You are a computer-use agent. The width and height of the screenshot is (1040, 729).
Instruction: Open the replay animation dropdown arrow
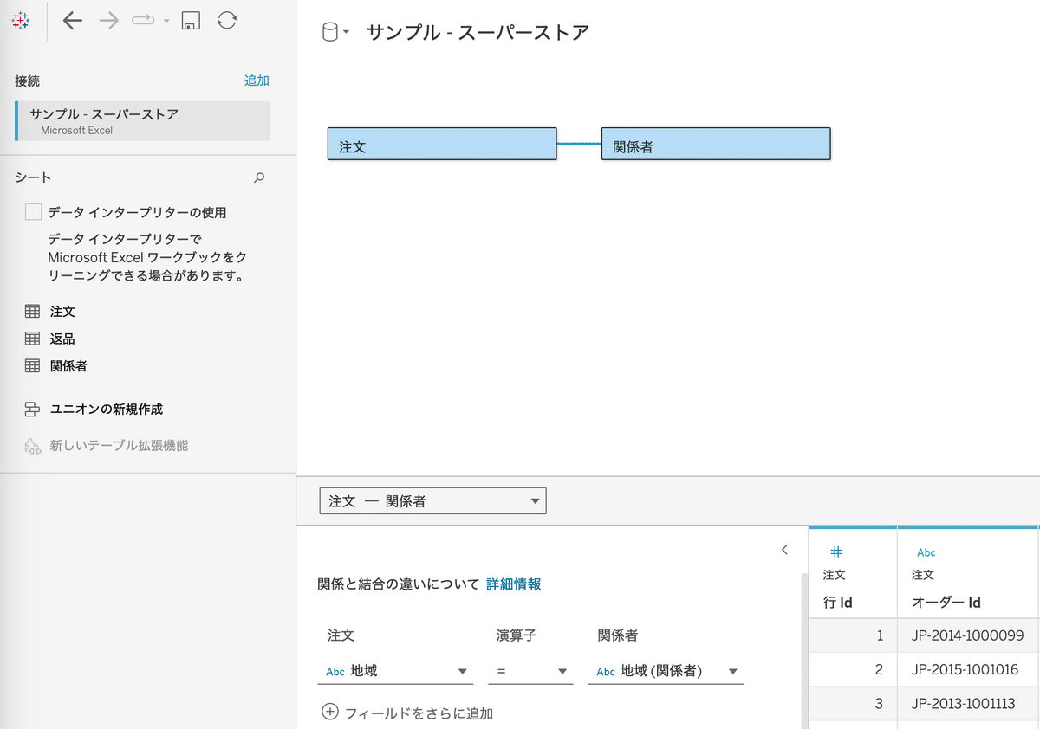pyautogui.click(x=166, y=21)
